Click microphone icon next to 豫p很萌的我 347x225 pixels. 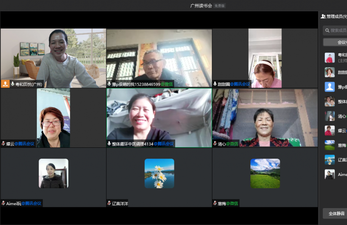109,84
